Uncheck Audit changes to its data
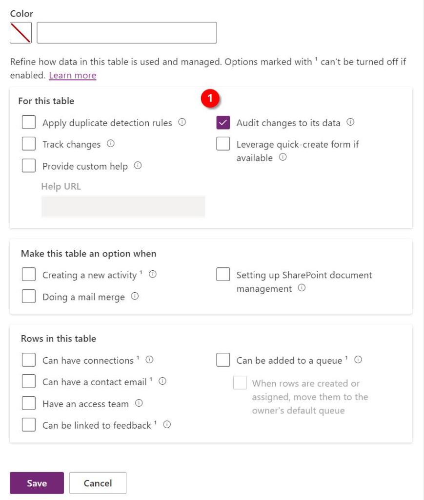The width and height of the screenshot is (424, 500). 223,123
